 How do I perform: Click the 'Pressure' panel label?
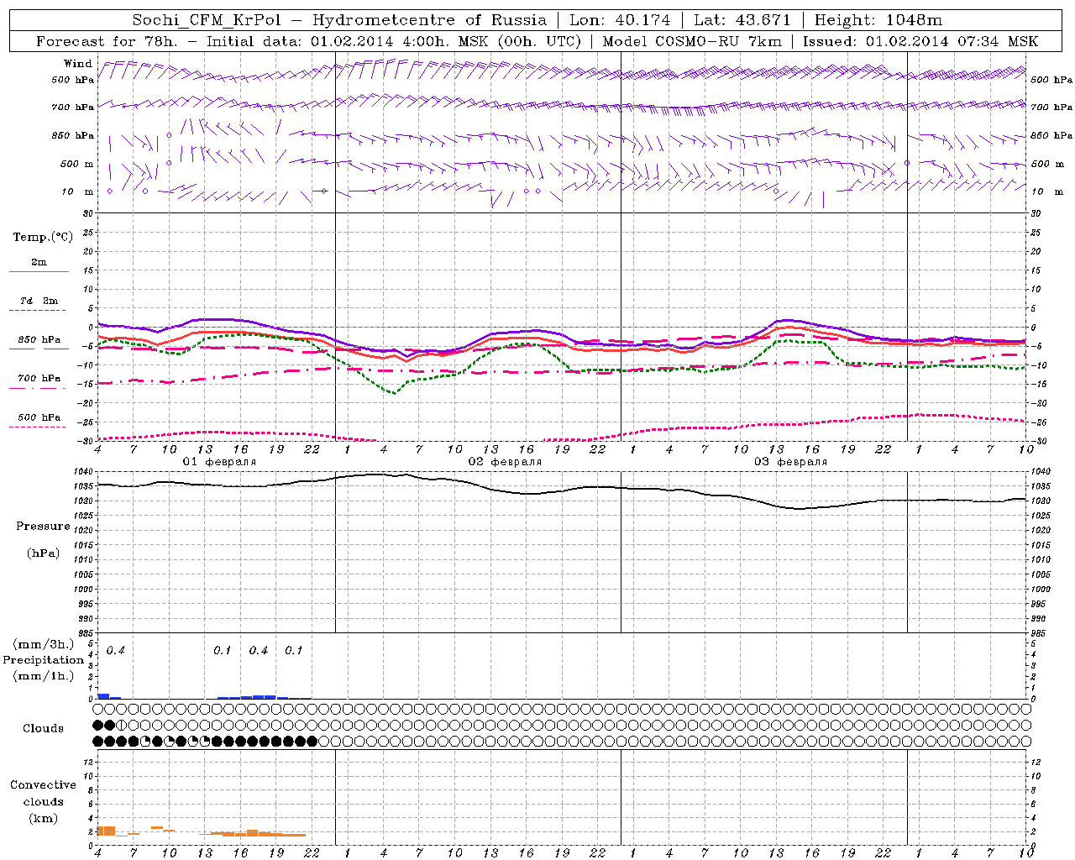click(x=43, y=527)
